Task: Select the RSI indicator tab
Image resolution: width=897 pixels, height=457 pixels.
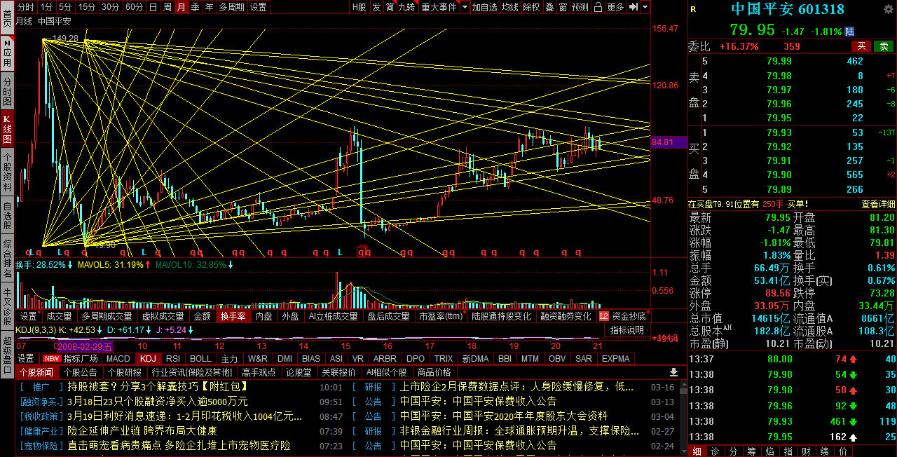Action: [172, 358]
